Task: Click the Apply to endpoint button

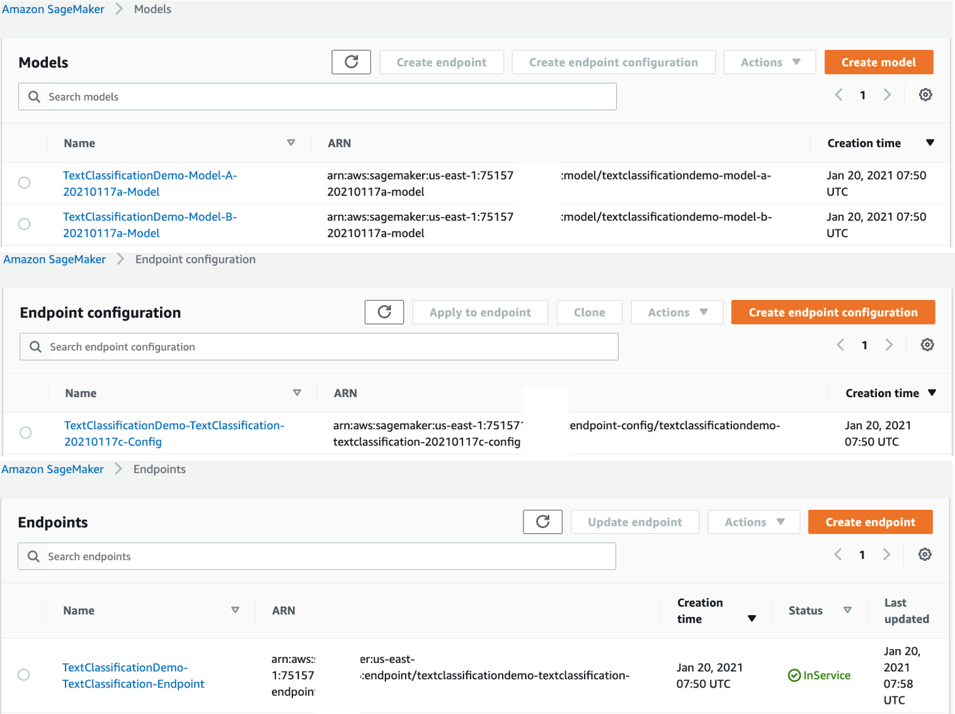Action: pyautogui.click(x=480, y=312)
